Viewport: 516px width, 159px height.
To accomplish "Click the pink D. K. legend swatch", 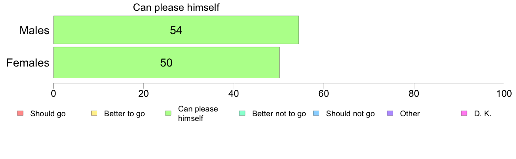I will coord(464,114).
